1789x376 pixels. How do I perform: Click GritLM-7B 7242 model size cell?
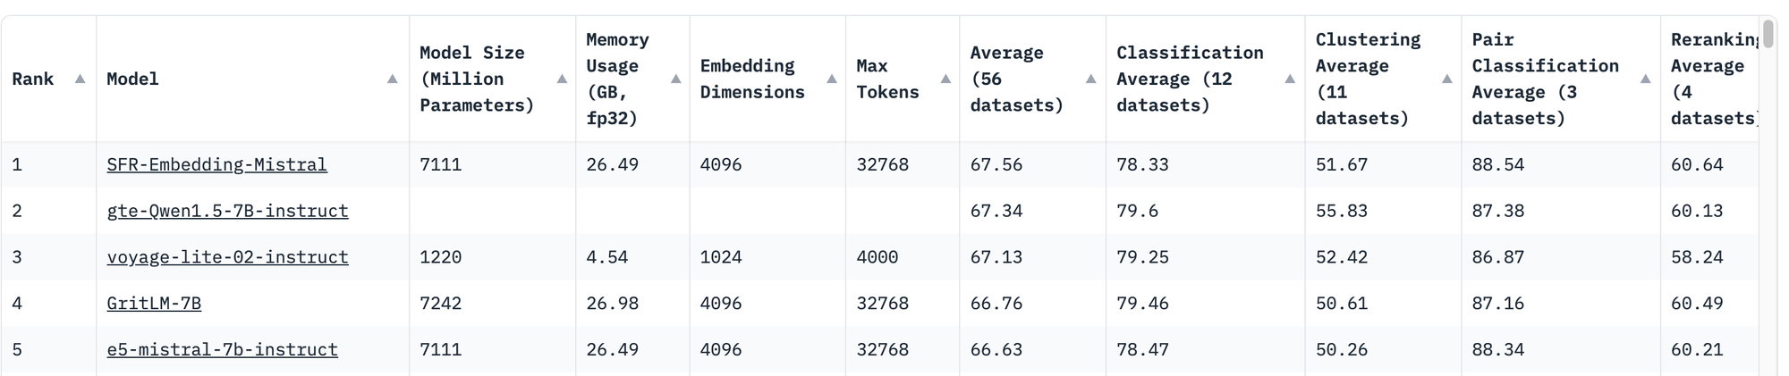[x=440, y=304]
